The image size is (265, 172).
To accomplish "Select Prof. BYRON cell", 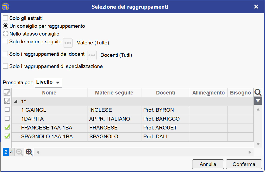I will [x=165, y=110].
